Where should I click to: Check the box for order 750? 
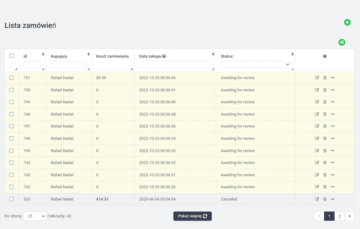(x=12, y=90)
